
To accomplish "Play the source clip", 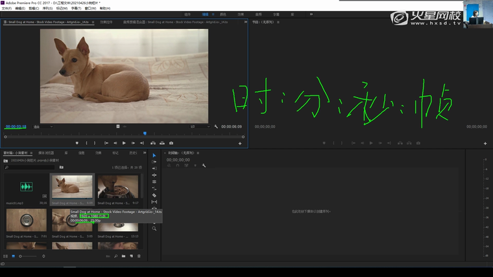I will click(124, 143).
